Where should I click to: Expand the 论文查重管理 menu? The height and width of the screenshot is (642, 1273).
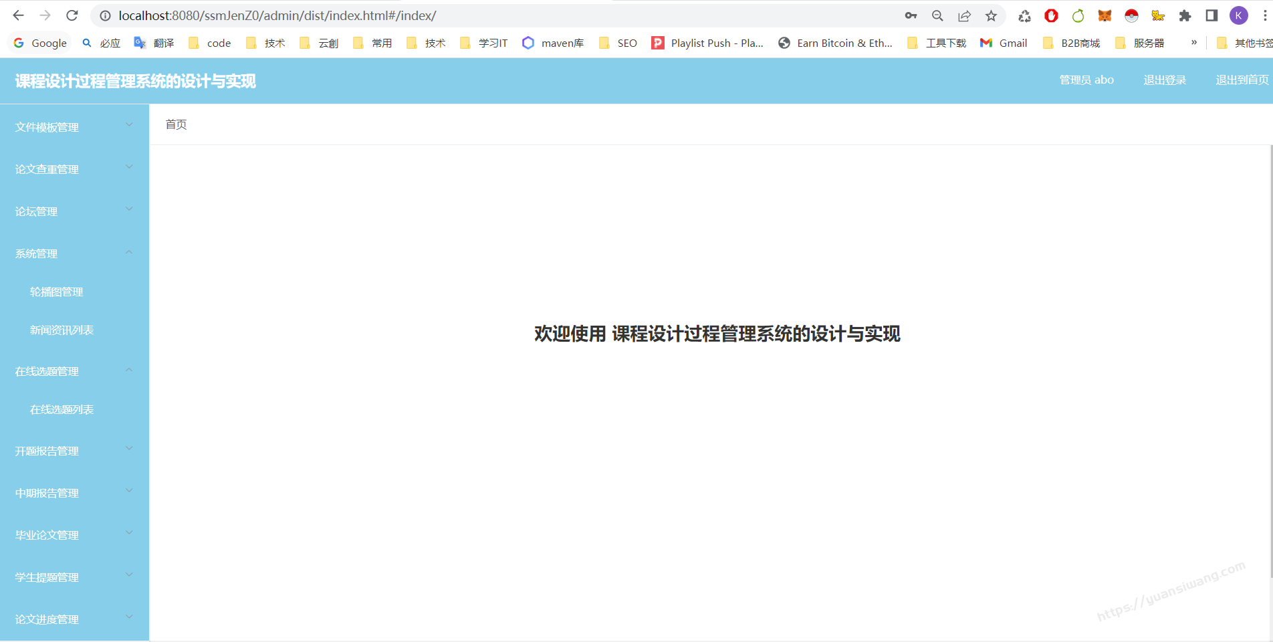point(74,169)
